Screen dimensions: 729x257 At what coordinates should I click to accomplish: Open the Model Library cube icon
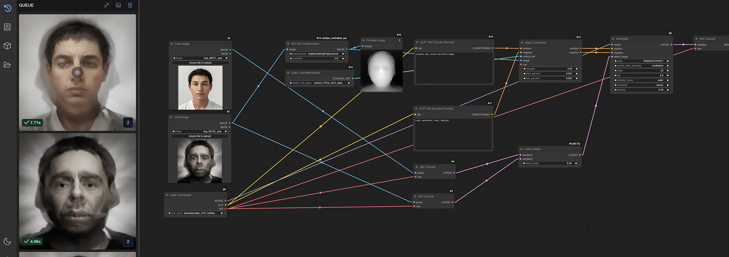(x=7, y=46)
